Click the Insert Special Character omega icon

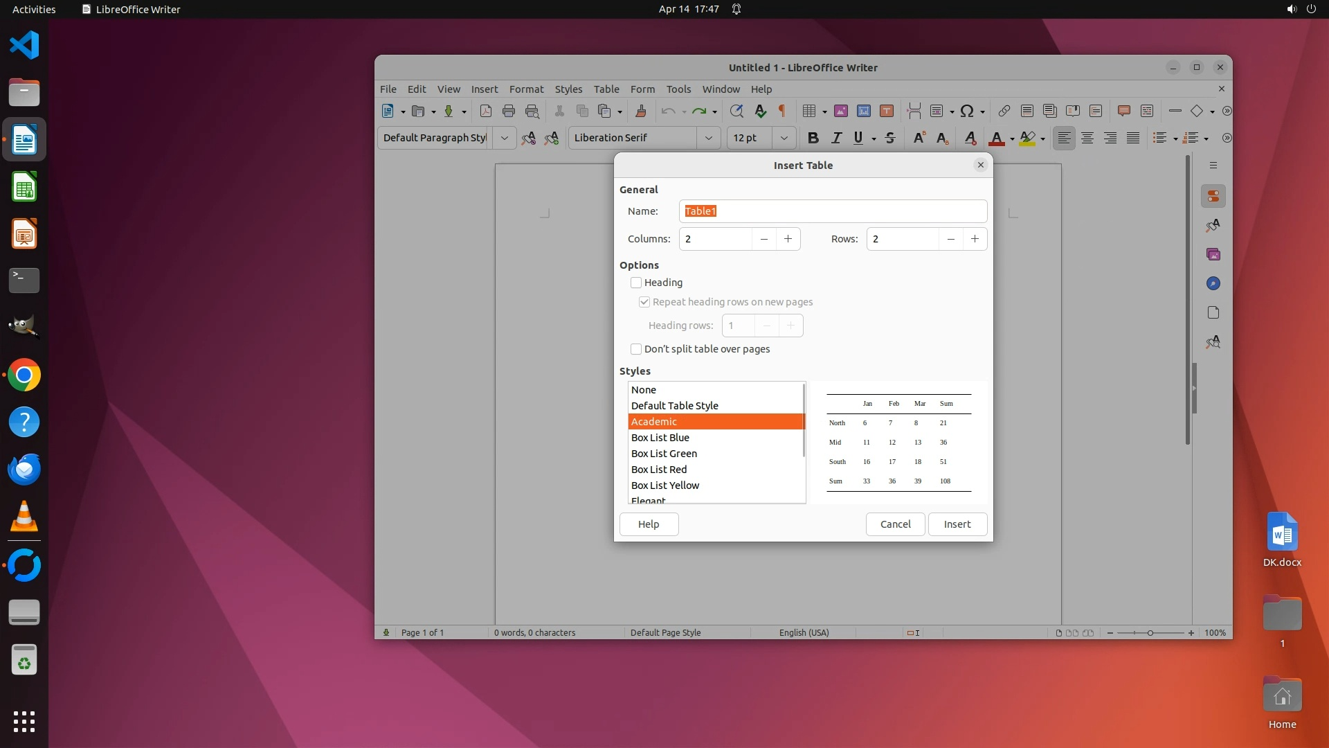coord(967,111)
